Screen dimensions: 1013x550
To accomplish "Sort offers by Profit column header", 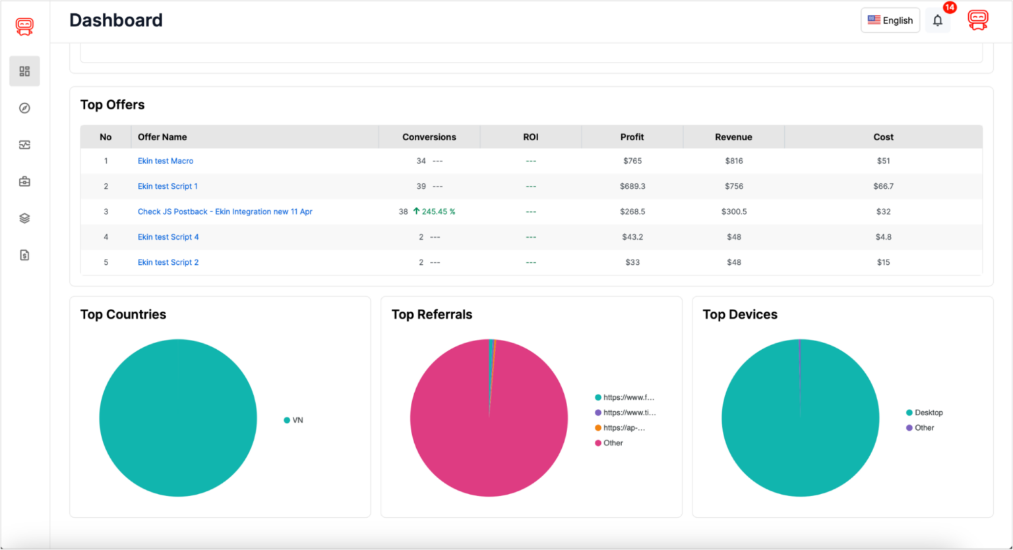I will tap(632, 136).
